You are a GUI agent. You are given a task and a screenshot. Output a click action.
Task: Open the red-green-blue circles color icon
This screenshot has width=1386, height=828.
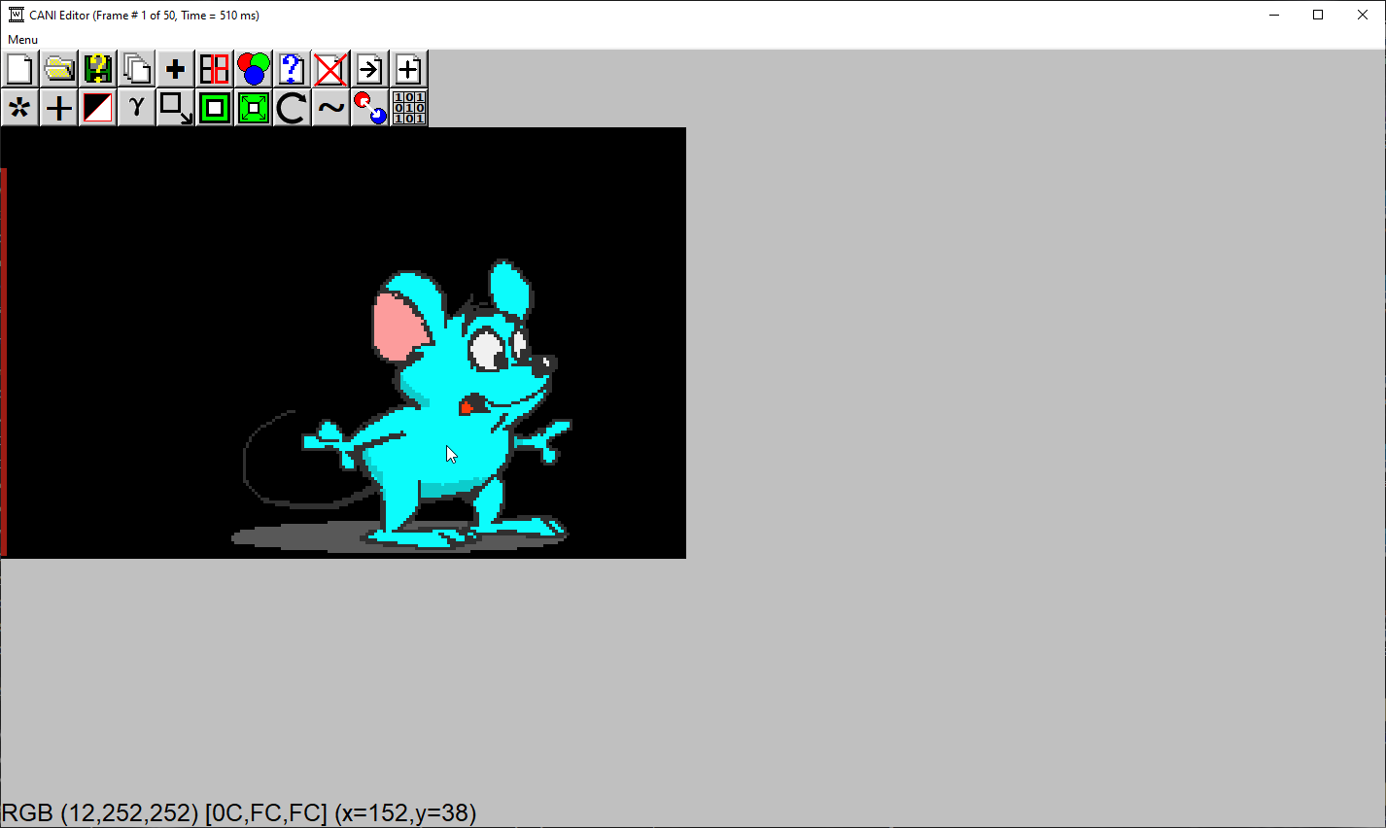[x=253, y=69]
